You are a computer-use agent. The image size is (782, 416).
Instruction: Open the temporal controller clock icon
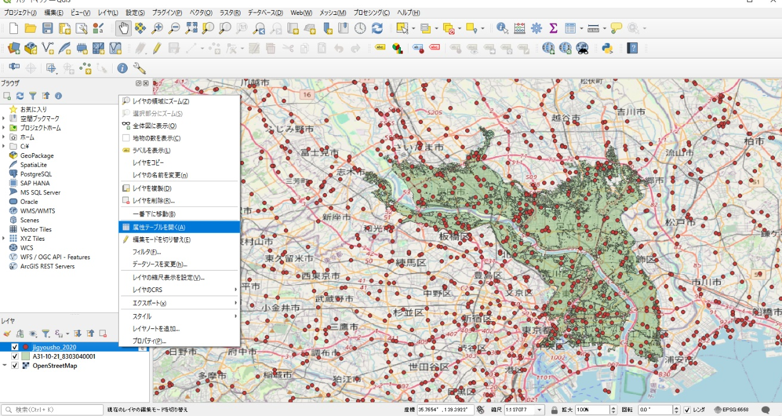coord(360,28)
